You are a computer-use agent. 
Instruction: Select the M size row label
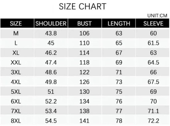[x=16, y=33]
